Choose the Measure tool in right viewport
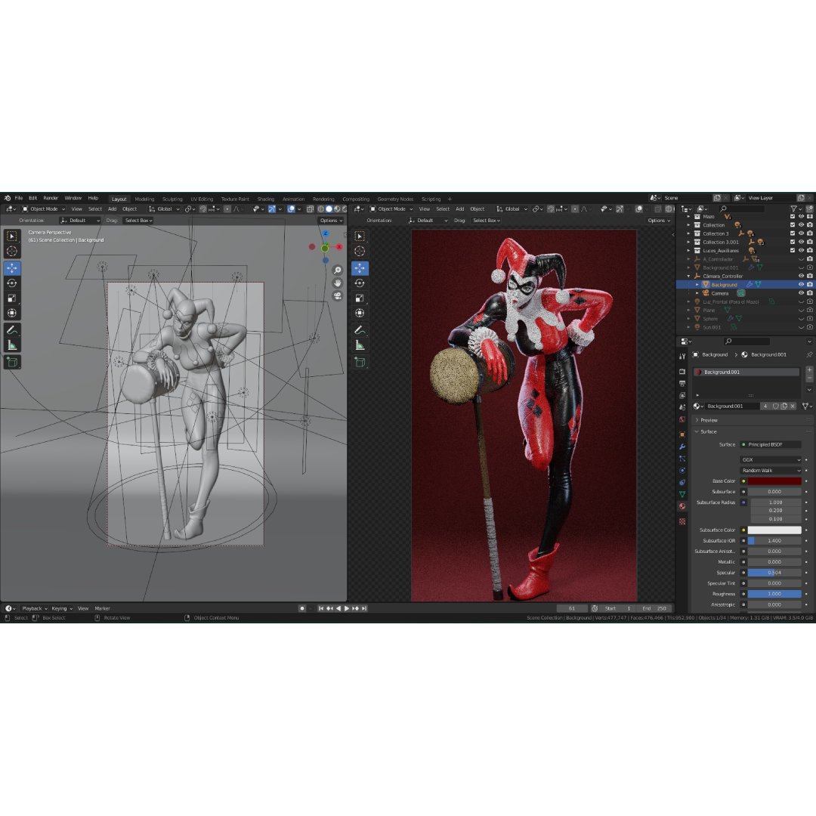 point(360,345)
